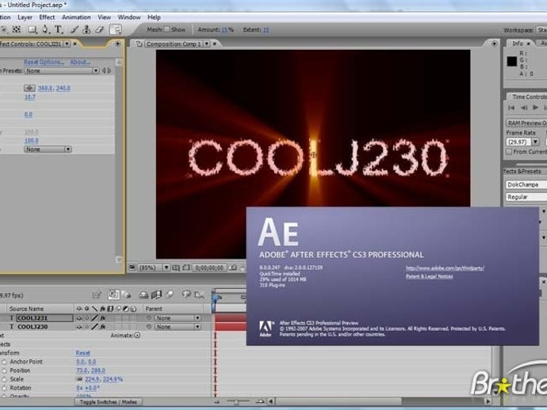Open the Comp mini-flowchart icon in timeline
The width and height of the screenshot is (547, 410).
click(96, 295)
